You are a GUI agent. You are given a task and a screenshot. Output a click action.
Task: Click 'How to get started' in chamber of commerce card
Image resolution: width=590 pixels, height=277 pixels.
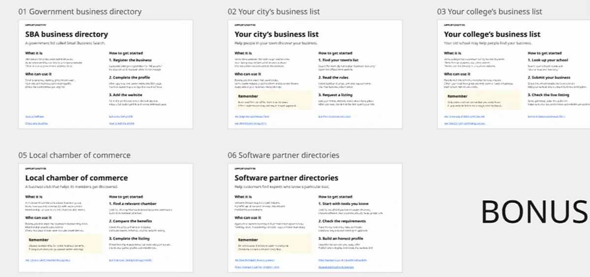(125, 196)
